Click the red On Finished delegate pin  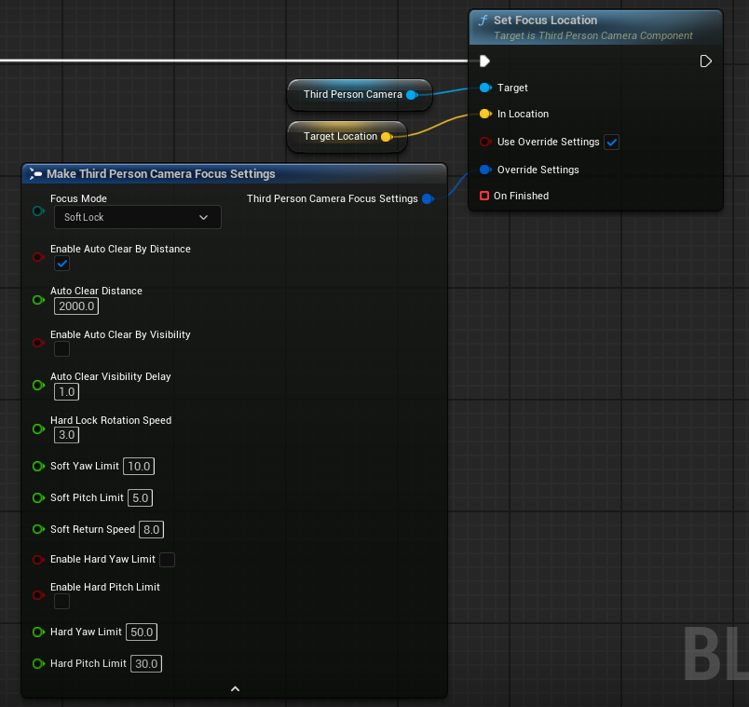pos(484,196)
